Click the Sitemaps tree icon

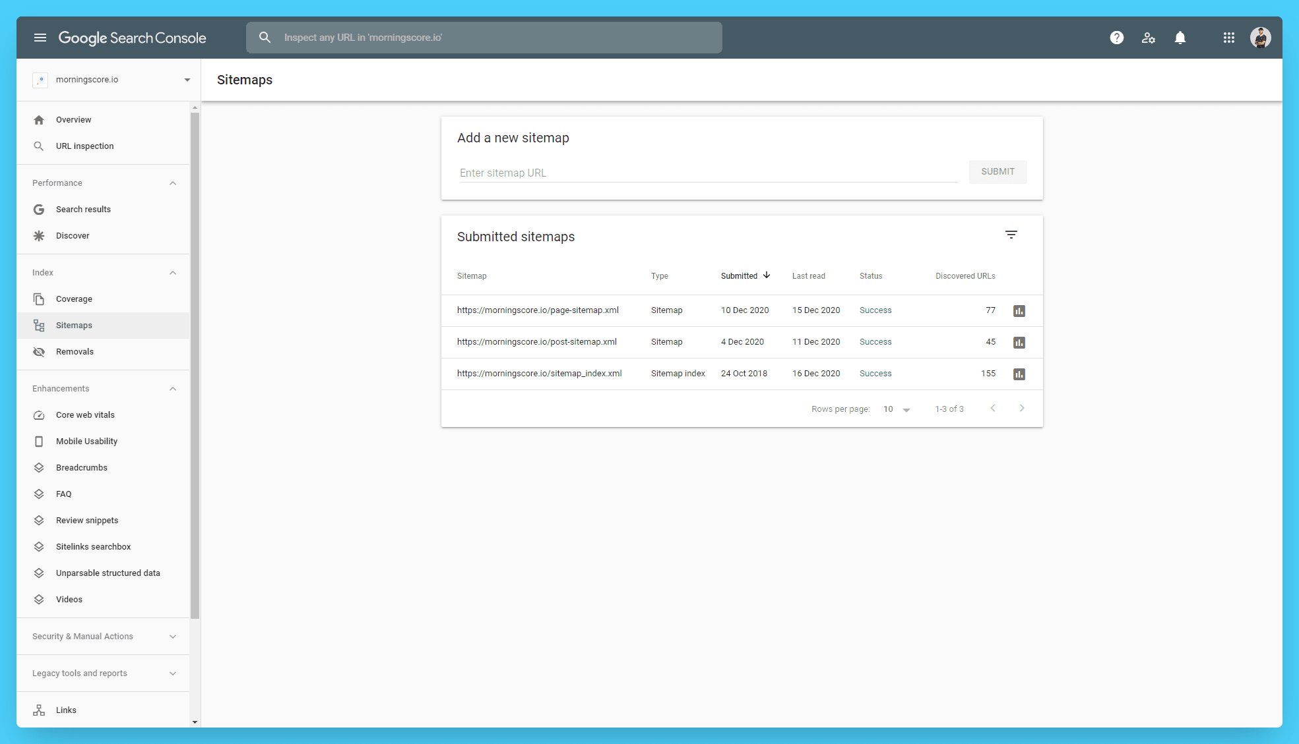click(x=39, y=326)
